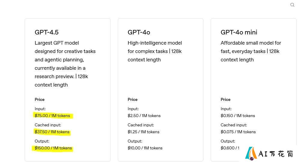The image size is (299, 162).
Task: Click GPT-4o mini cached input price $0.075
Action: click(x=238, y=132)
